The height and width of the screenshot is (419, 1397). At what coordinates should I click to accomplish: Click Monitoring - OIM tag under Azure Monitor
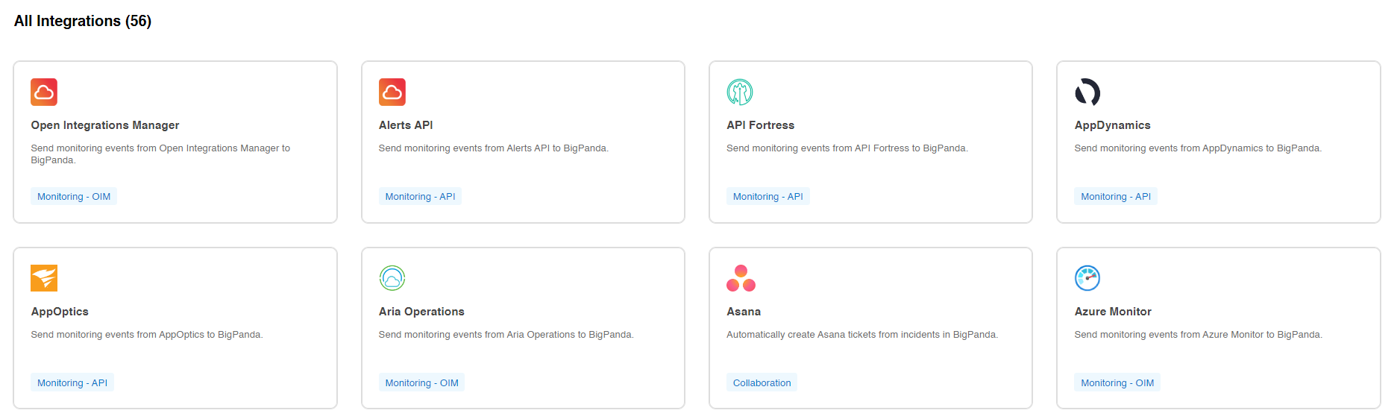[1117, 382]
